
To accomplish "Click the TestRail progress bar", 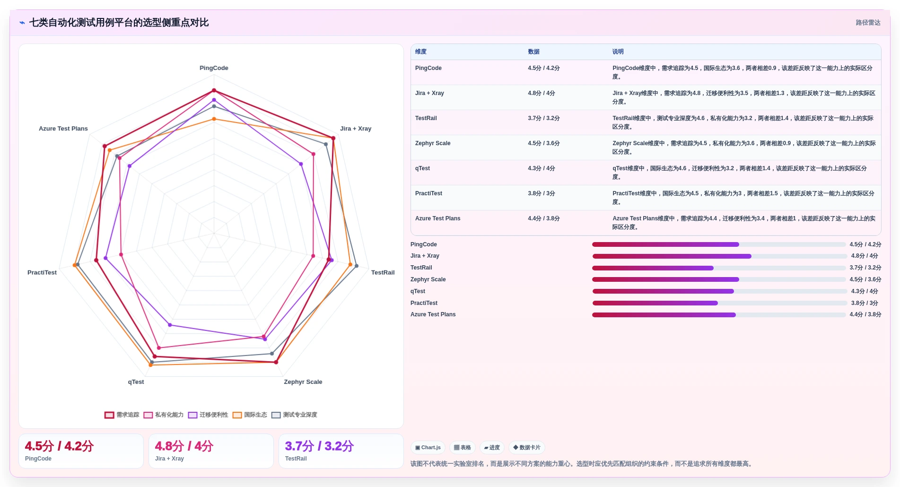I will click(719, 268).
